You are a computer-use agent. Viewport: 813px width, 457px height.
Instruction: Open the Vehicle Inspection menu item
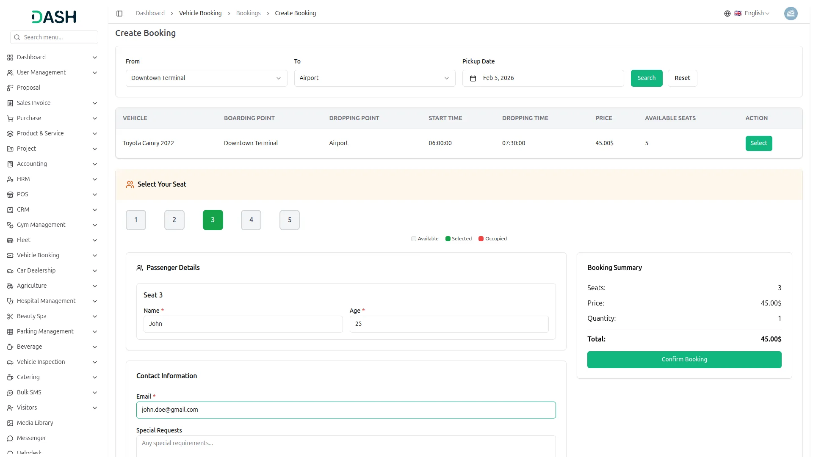[x=53, y=362]
